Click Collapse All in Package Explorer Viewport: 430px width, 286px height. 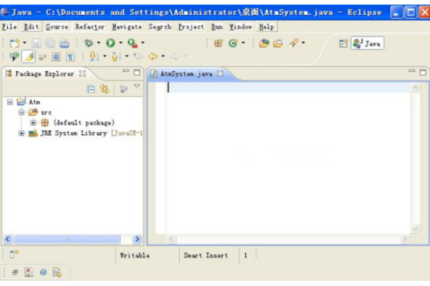coord(91,89)
